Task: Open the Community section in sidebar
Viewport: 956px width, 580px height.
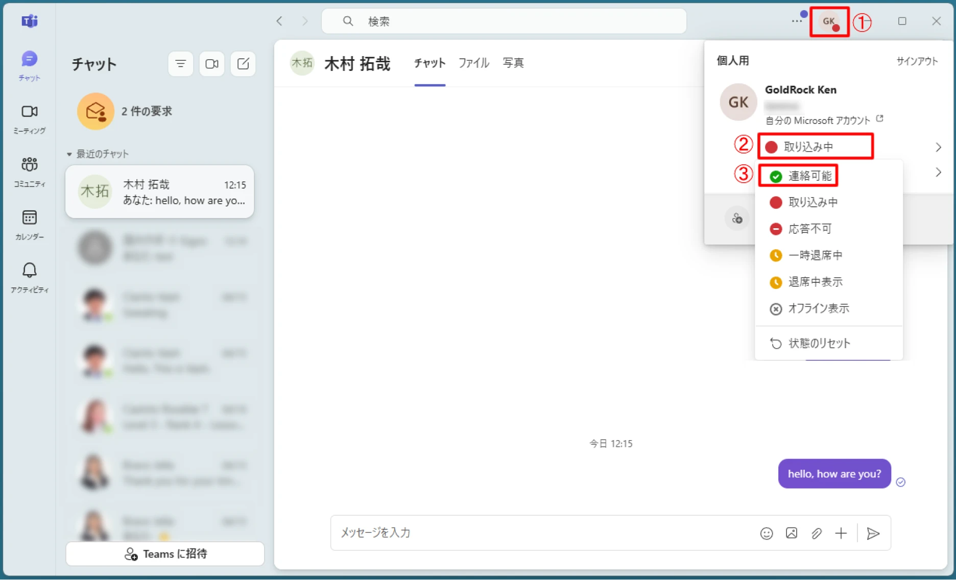Action: click(x=29, y=172)
